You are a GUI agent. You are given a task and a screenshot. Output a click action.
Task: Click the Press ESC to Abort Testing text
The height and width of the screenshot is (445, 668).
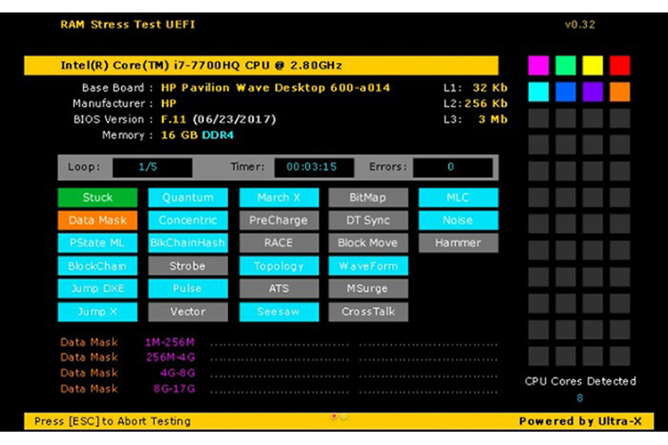112,421
